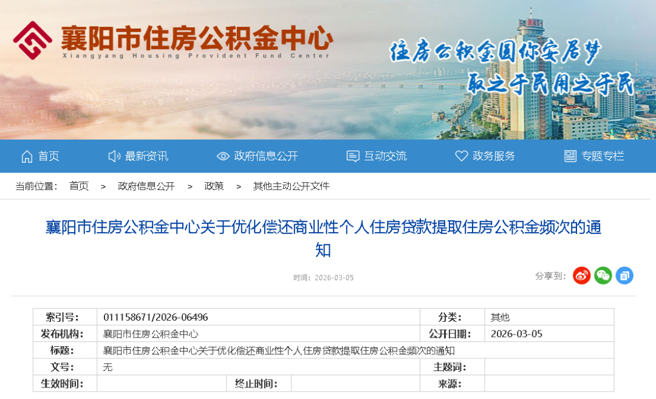Select the heart icon beside 政务服务
The width and height of the screenshot is (656, 399).
(x=461, y=156)
